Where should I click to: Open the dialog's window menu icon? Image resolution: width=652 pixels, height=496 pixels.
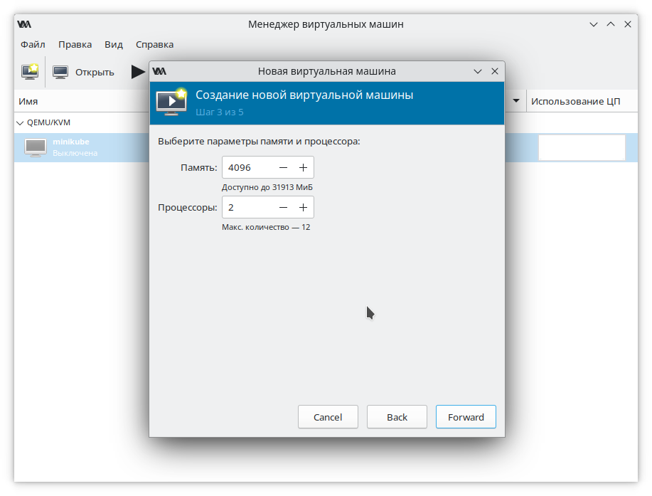coord(159,71)
